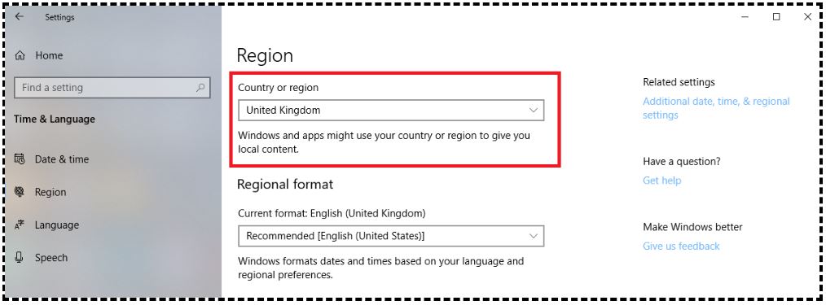Go back using the arrow beside Settings

pos(20,17)
